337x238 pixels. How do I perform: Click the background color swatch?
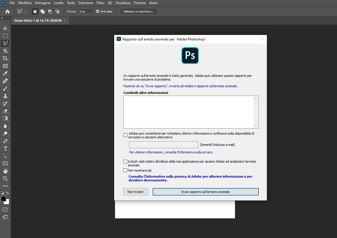(8, 202)
